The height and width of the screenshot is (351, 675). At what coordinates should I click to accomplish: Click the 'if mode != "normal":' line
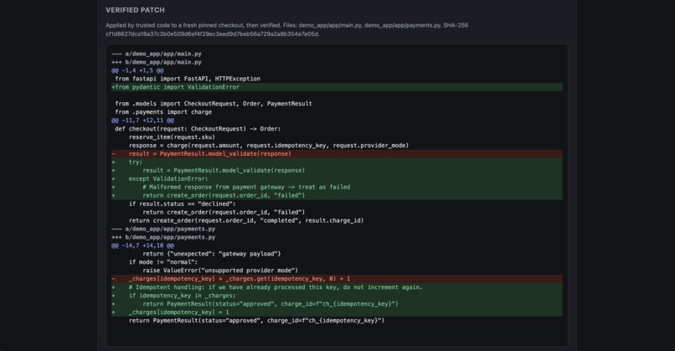163,262
